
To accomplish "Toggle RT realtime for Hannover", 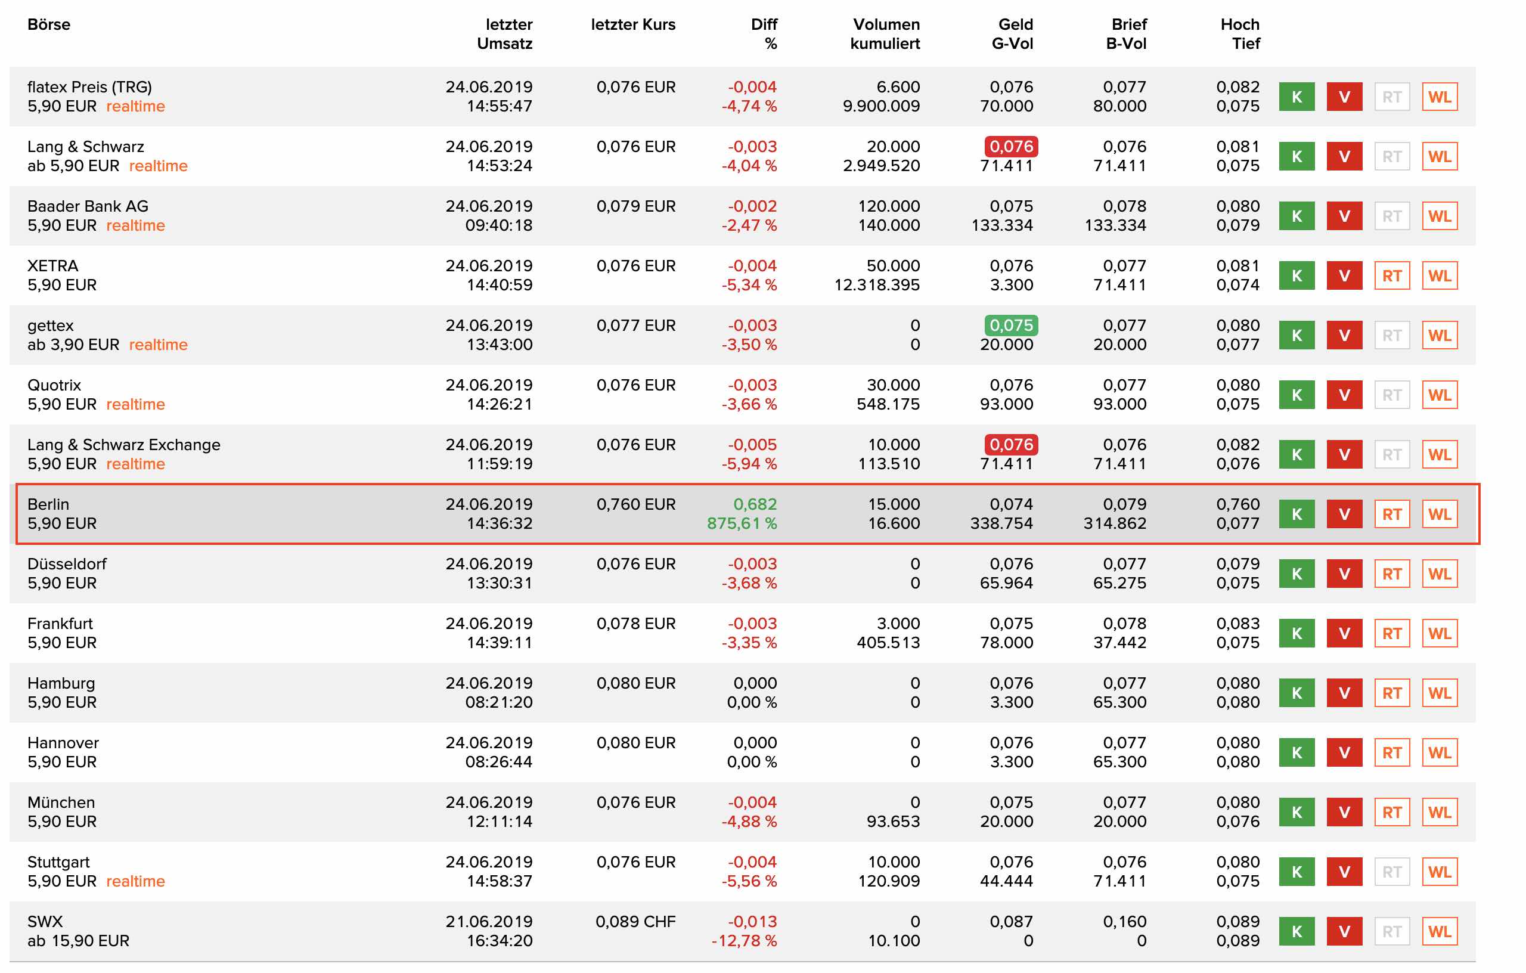I will click(1392, 752).
